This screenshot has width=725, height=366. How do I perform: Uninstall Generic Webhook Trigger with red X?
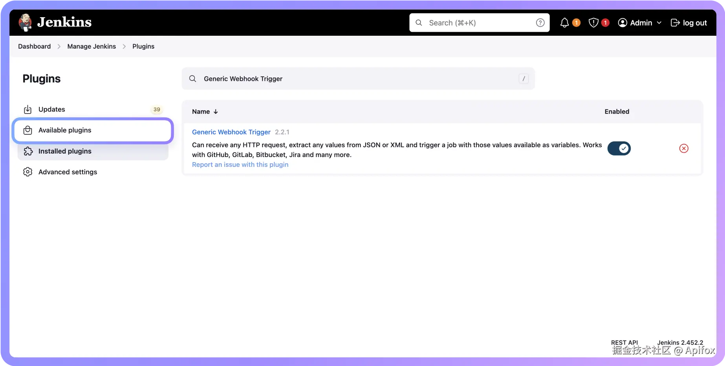point(684,148)
